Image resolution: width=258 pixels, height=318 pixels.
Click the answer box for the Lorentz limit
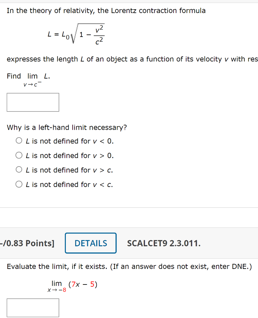[33, 102]
